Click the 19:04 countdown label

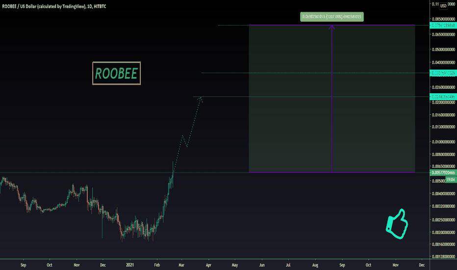[451, 180]
